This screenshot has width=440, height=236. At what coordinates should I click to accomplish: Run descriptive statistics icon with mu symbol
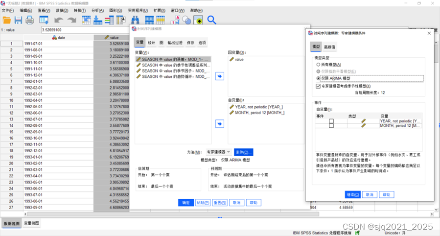click(121, 20)
